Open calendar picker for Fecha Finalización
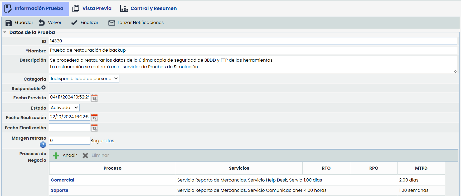Screen dimensions: 461x196 [94, 128]
